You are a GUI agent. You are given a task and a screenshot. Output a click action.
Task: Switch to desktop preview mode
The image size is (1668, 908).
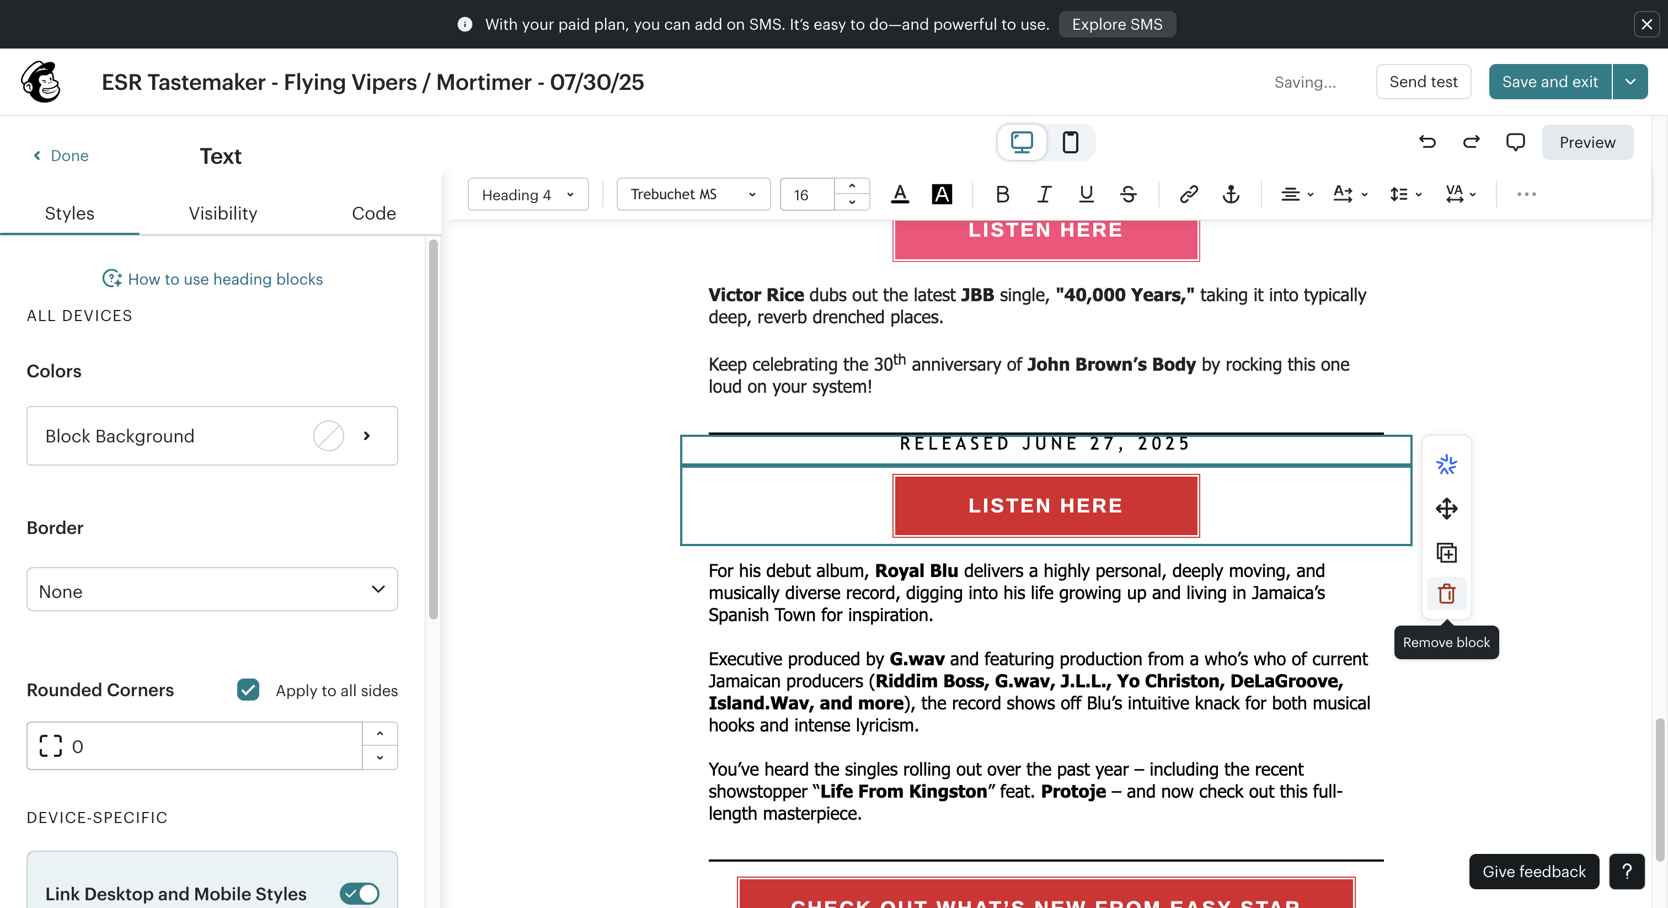1022,142
